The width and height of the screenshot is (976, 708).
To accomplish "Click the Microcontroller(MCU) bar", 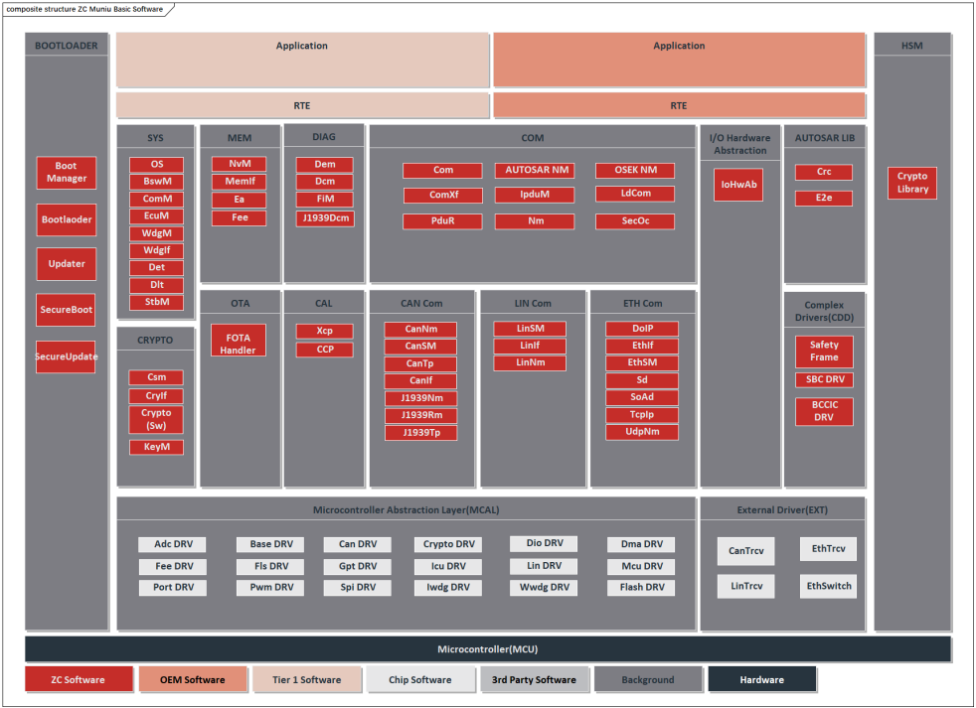I will 487,649.
